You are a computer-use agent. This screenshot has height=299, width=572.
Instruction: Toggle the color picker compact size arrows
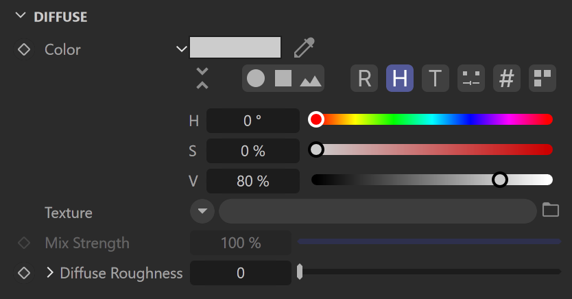coord(202,78)
